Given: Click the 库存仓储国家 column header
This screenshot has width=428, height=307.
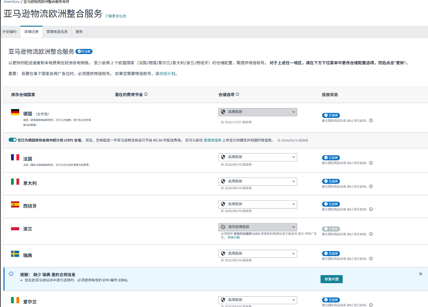Looking at the screenshot, I should (x=23, y=95).
